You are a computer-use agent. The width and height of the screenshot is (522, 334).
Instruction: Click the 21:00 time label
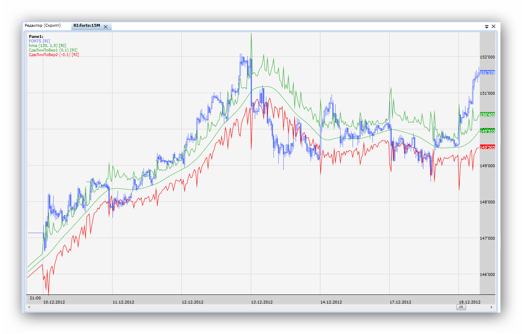(x=35, y=298)
